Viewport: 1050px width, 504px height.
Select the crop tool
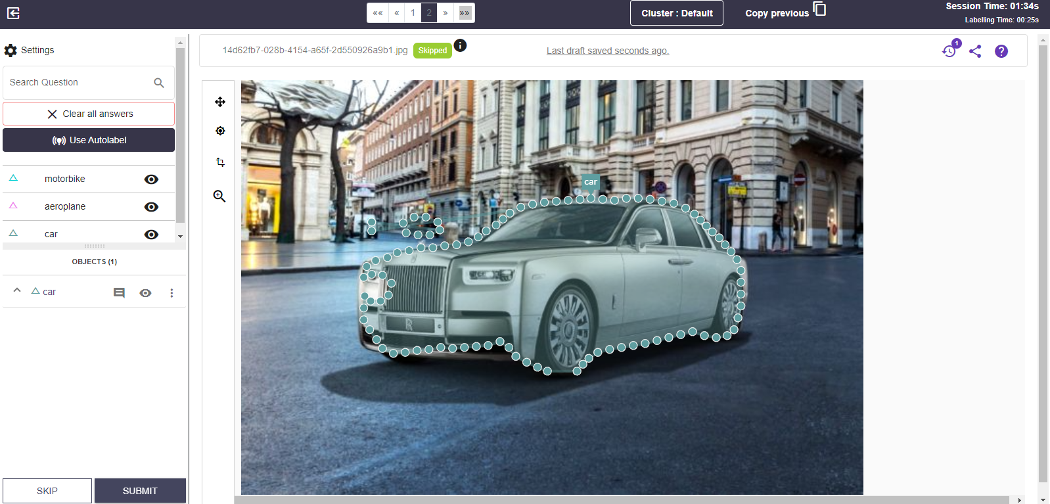(220, 162)
